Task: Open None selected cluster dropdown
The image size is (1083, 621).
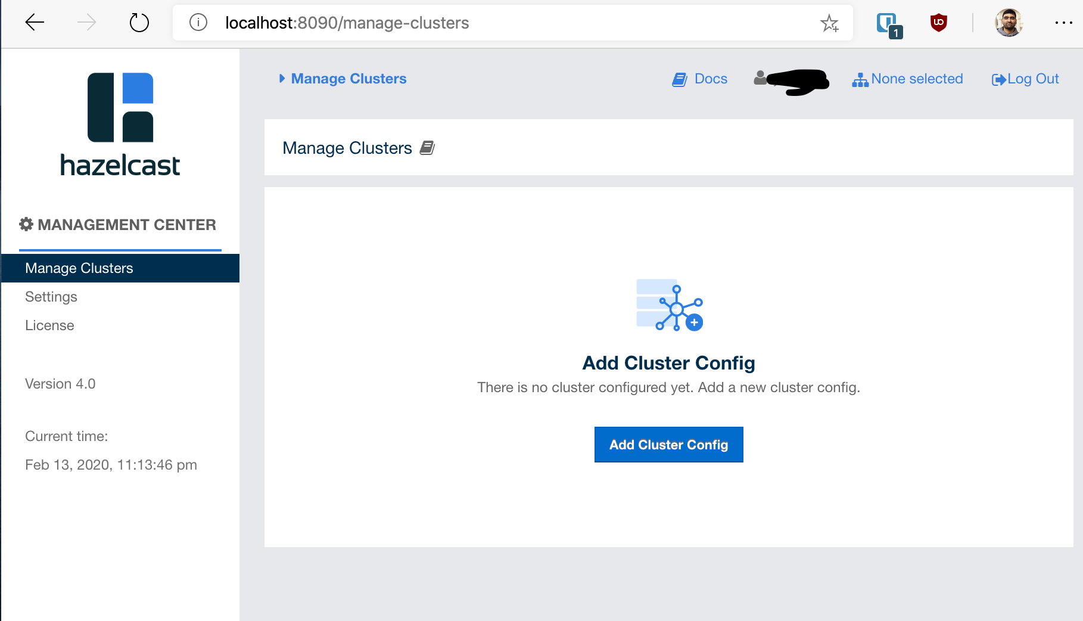Action: 917,79
